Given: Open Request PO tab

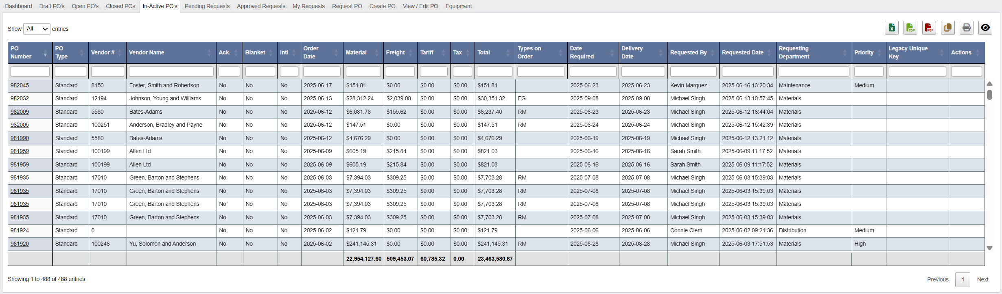Looking at the screenshot, I should tap(347, 6).
